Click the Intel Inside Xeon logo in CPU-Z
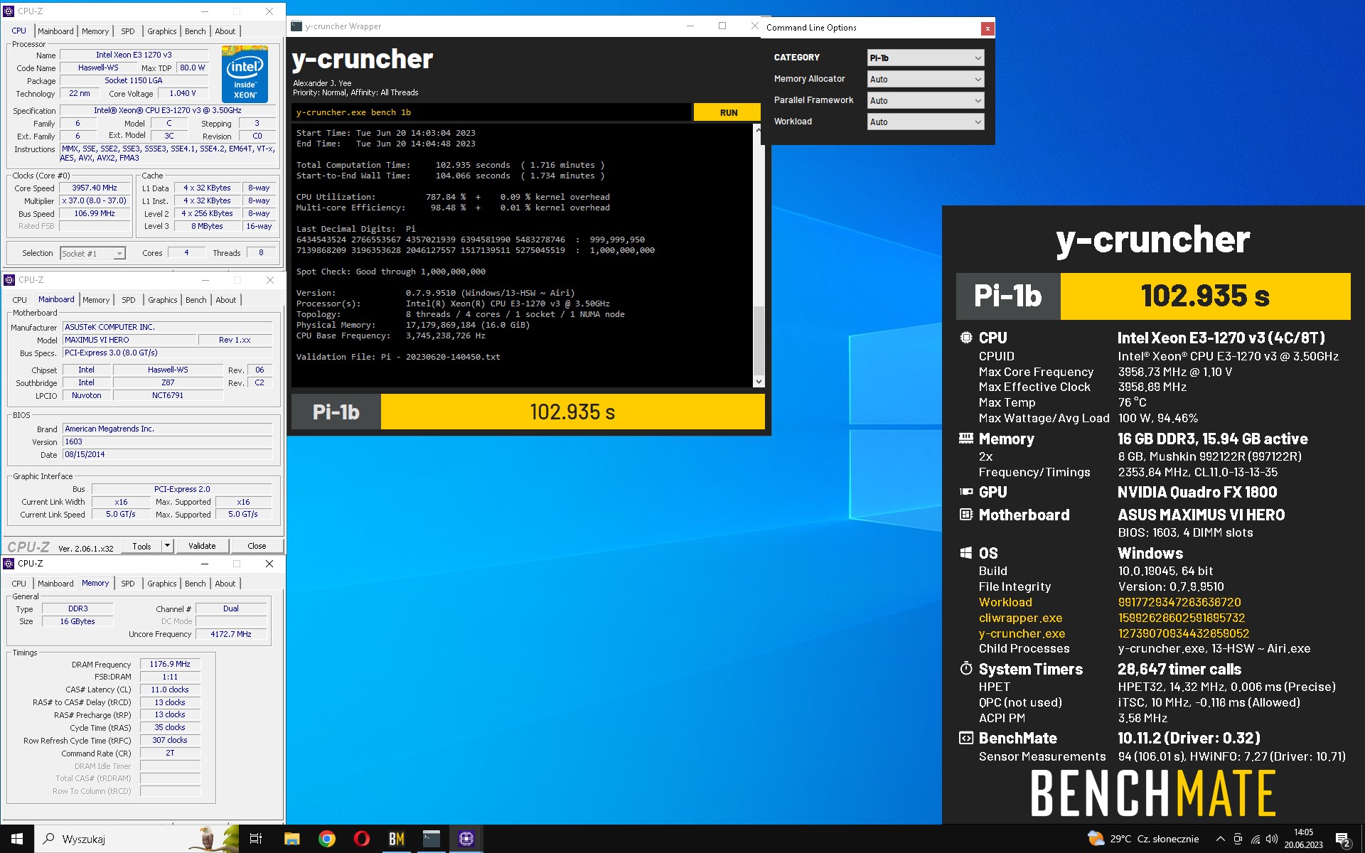Image resolution: width=1365 pixels, height=853 pixels. click(245, 74)
